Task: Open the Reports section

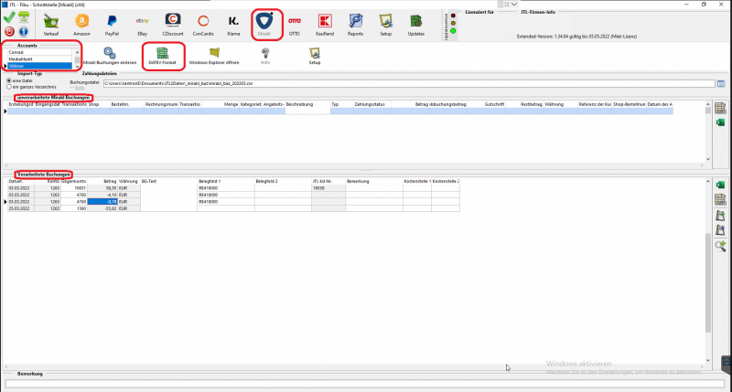Action: pos(355,23)
